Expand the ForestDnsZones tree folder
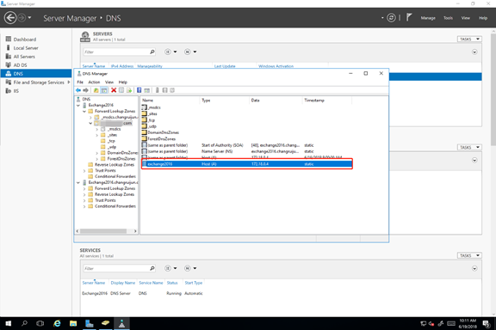496x330 pixels. (96, 159)
